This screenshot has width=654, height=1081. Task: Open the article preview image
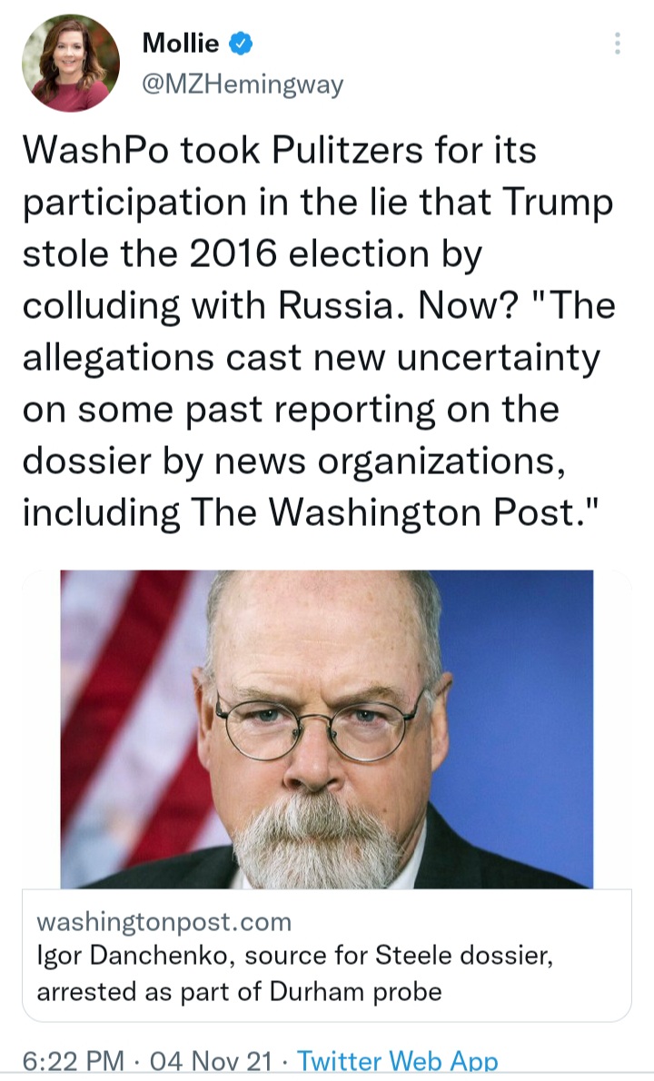click(327, 729)
